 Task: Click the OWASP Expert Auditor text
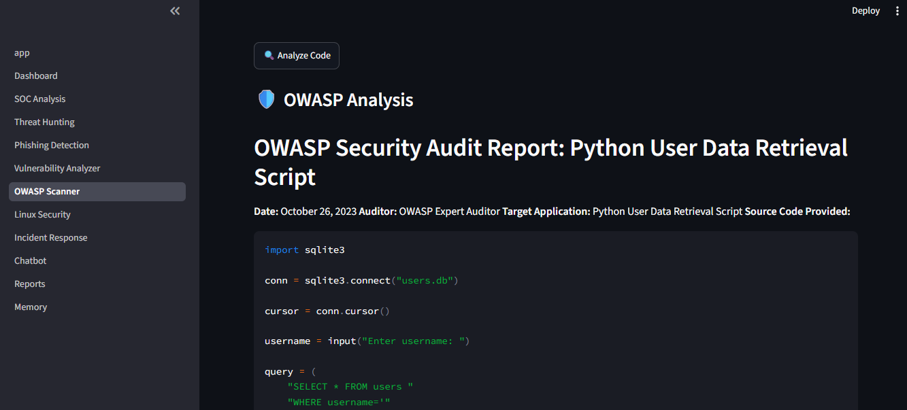point(449,211)
